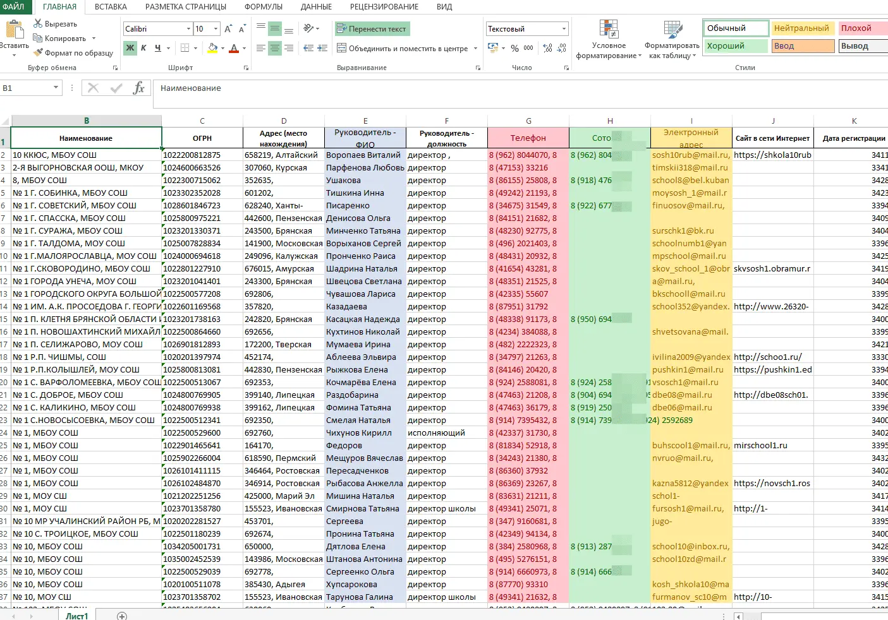The width and height of the screenshot is (888, 620).
Task: Switch to the ДАННЫЕ ribbon tab
Action: pyautogui.click(x=316, y=7)
